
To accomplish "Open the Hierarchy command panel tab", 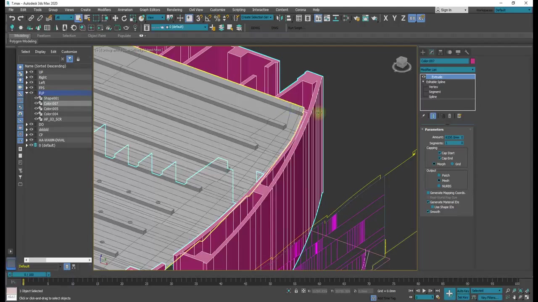I will 440,52.
